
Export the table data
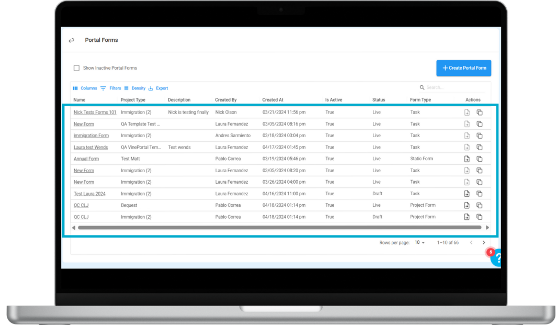pyautogui.click(x=158, y=88)
